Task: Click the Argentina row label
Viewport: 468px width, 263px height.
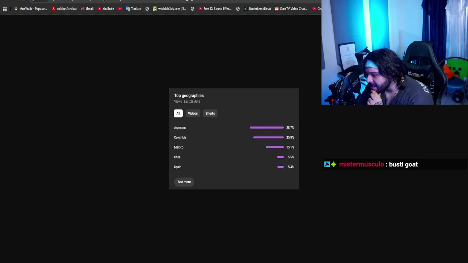Action: point(180,127)
